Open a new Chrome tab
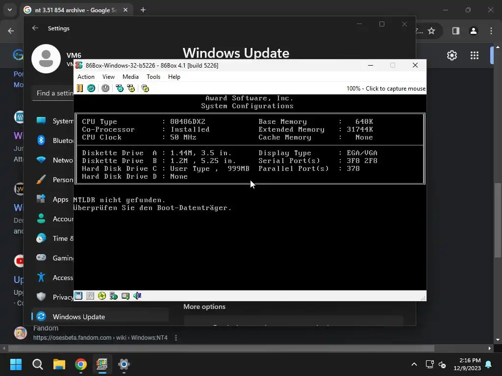Viewport: 502px width, 376px height. click(143, 10)
